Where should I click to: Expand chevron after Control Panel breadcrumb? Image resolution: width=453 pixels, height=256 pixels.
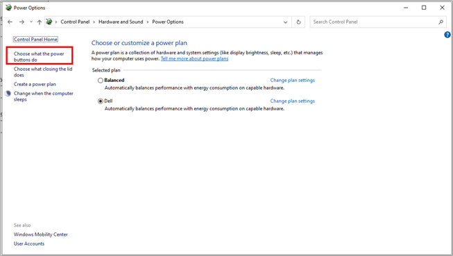point(94,22)
